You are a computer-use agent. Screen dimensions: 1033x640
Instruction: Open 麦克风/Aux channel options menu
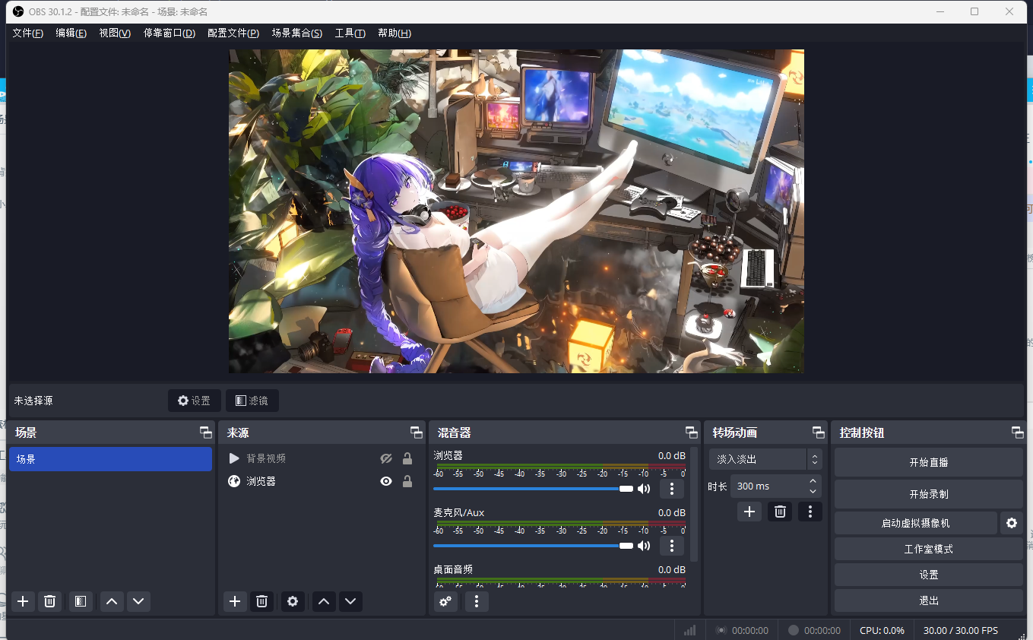[672, 546]
